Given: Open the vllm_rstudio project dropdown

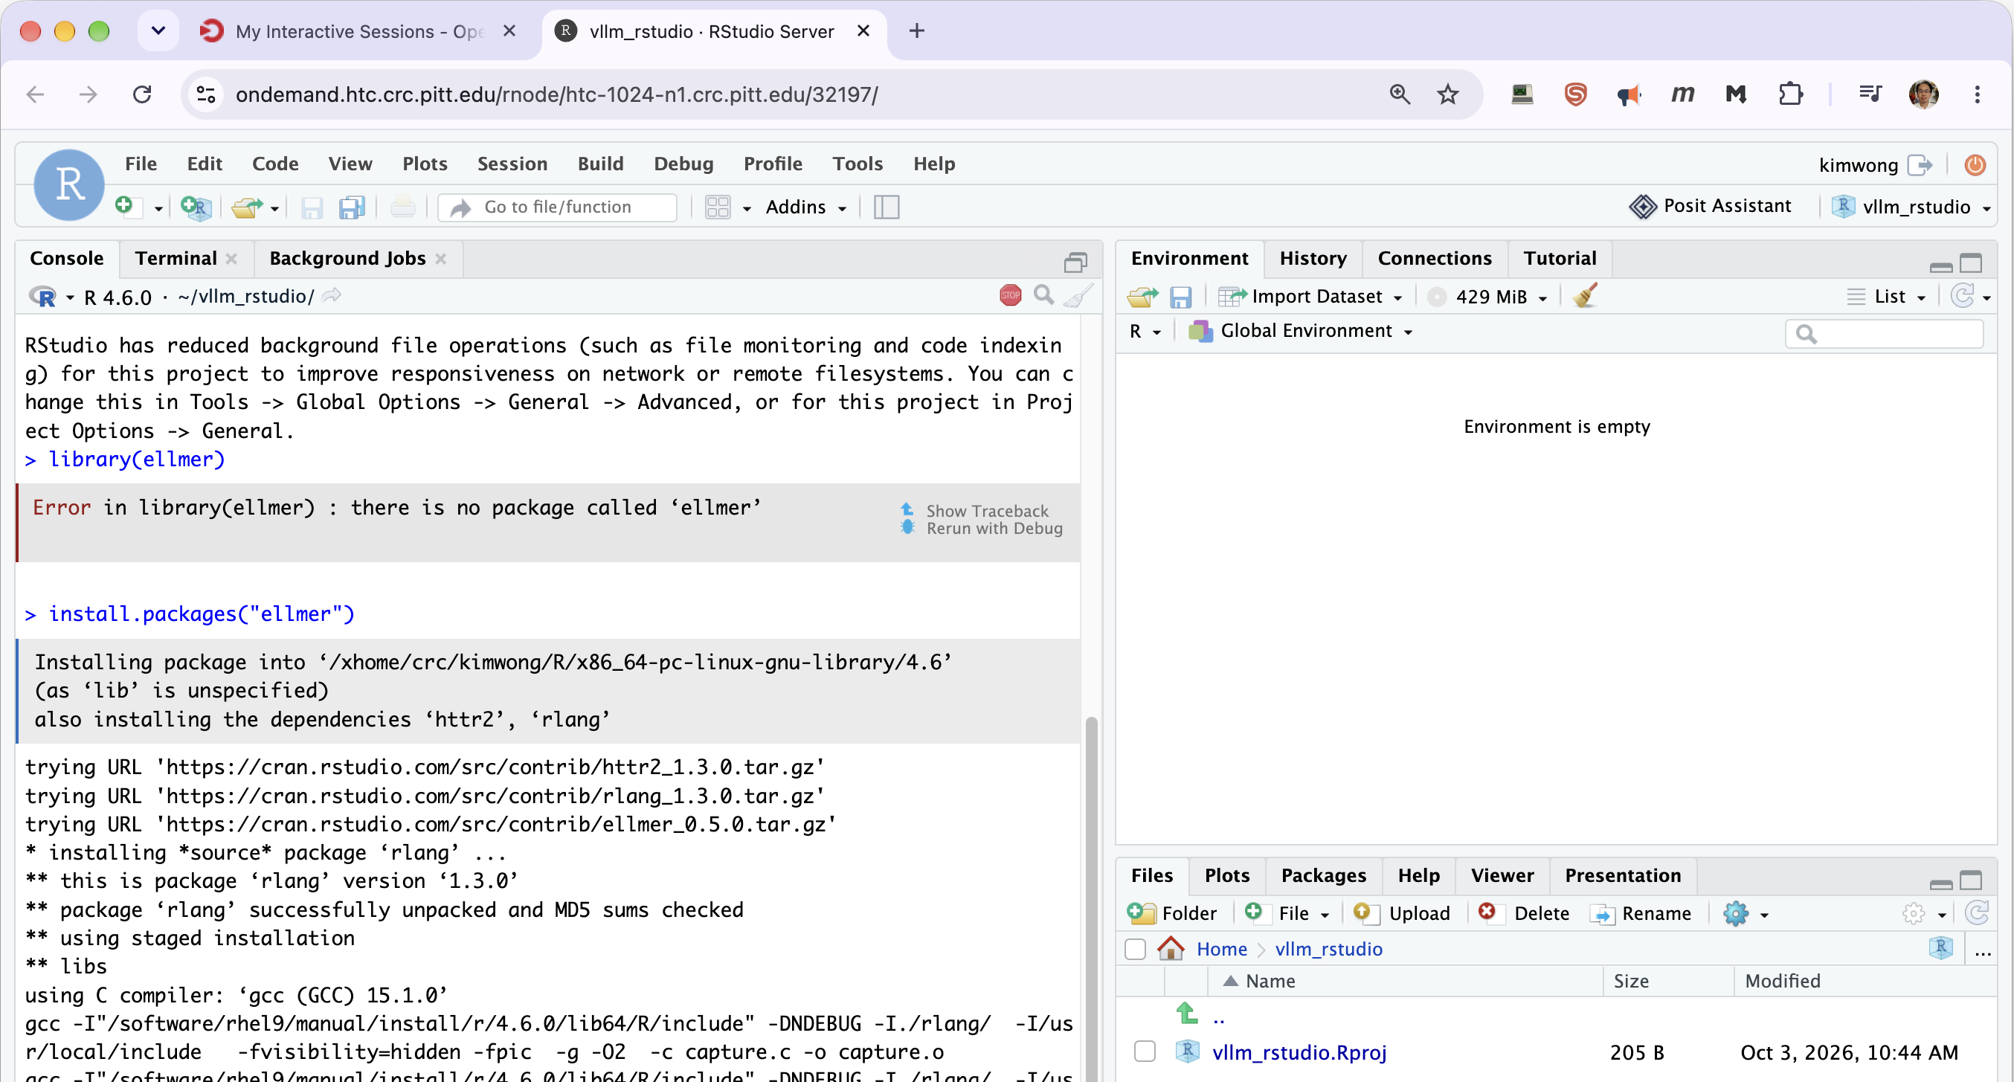Looking at the screenshot, I should coord(1912,207).
